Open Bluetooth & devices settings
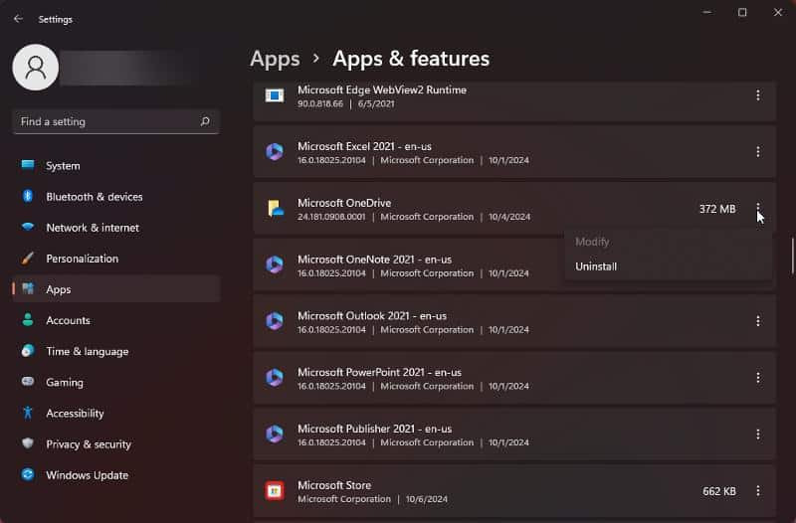The height and width of the screenshot is (523, 796). [116, 196]
